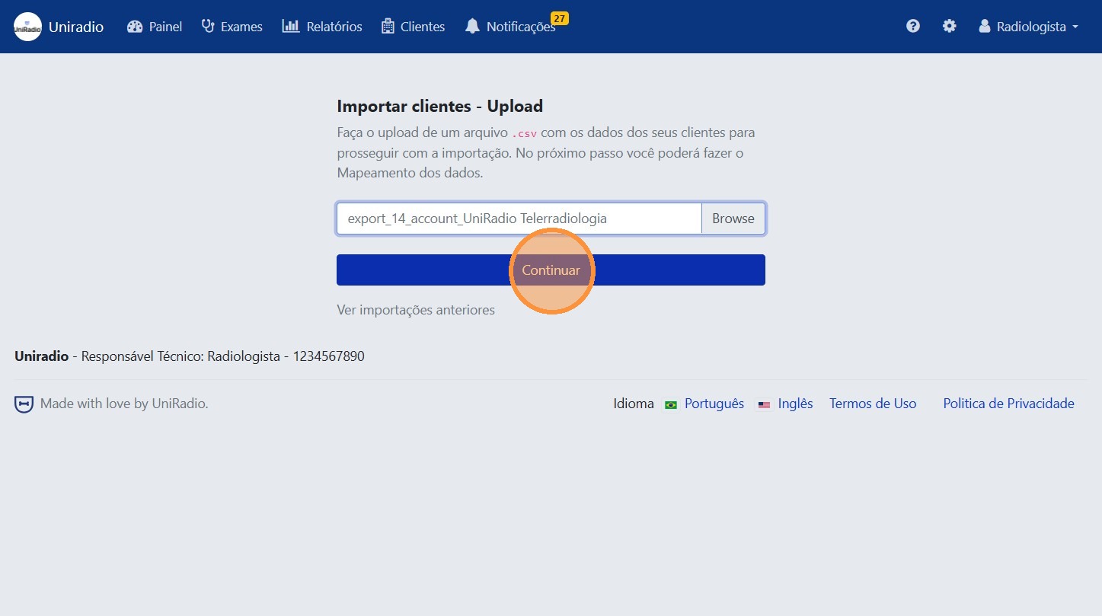Click the yellow 27 notification badge
The image size is (1102, 616).
pos(559,18)
